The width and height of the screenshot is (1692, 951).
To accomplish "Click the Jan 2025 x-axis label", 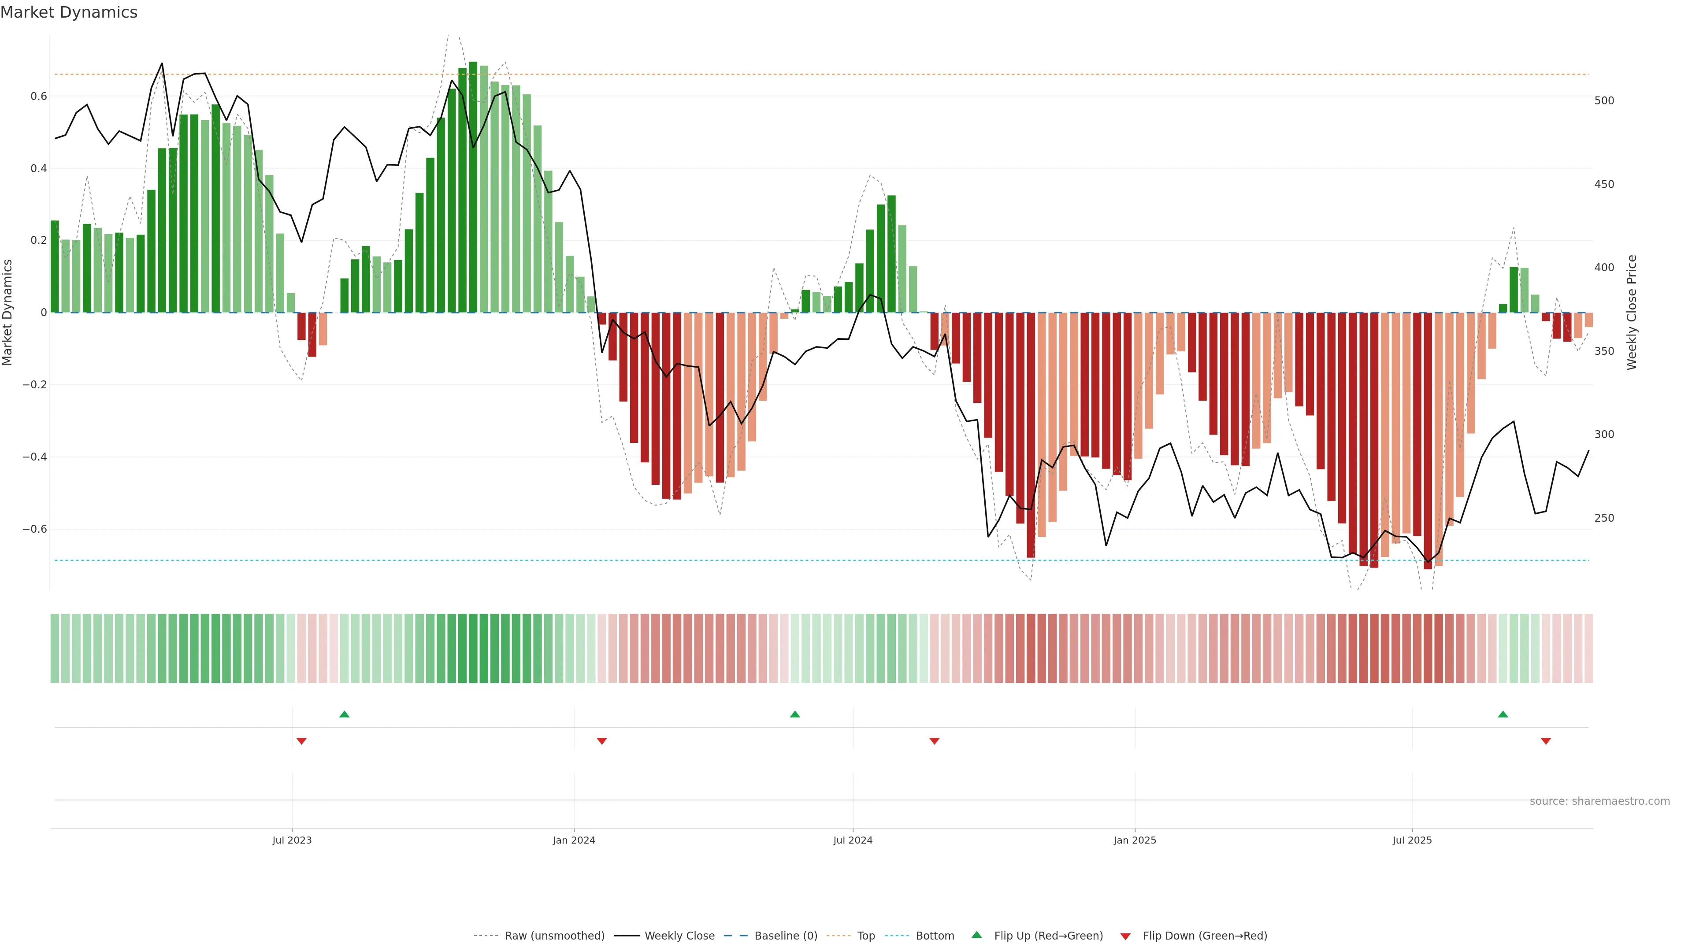I will [1134, 840].
